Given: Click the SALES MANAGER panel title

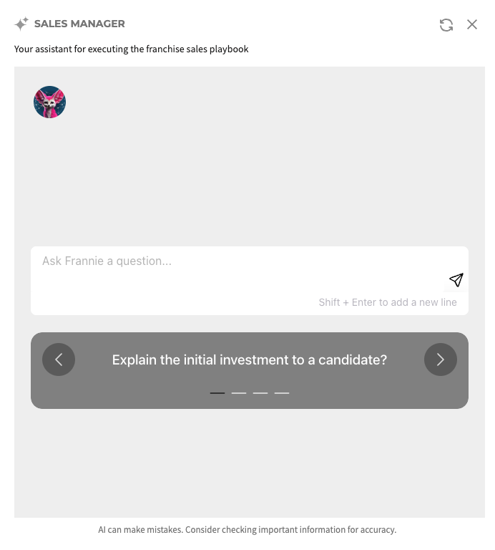Looking at the screenshot, I should pos(79,24).
